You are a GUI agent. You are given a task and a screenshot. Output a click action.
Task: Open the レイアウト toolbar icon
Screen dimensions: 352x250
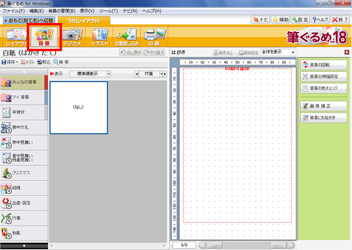pos(15,37)
